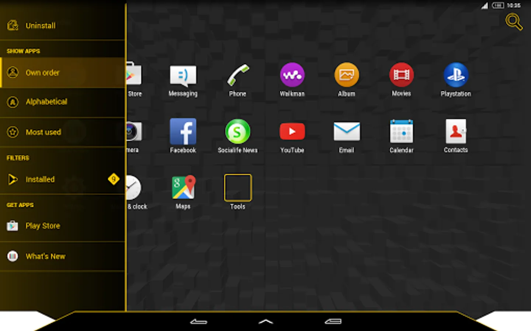This screenshot has width=531, height=331.
Task: Open the partially hidden Camera app
Action: [x=134, y=131]
